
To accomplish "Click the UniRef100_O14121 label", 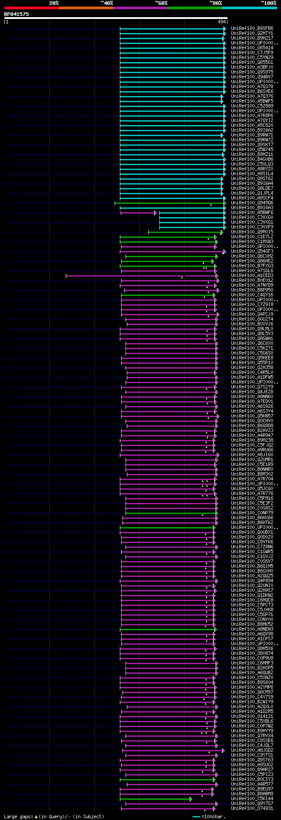I will click(x=252, y=717).
